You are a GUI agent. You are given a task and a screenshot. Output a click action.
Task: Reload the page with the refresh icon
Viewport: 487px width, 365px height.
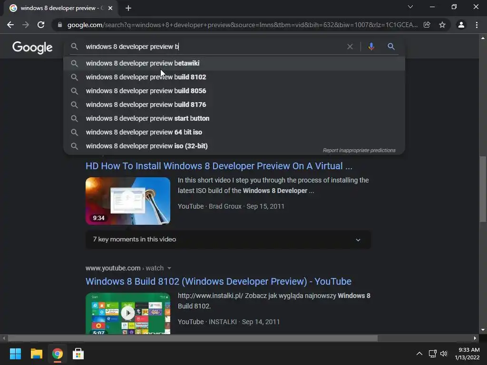coord(41,25)
